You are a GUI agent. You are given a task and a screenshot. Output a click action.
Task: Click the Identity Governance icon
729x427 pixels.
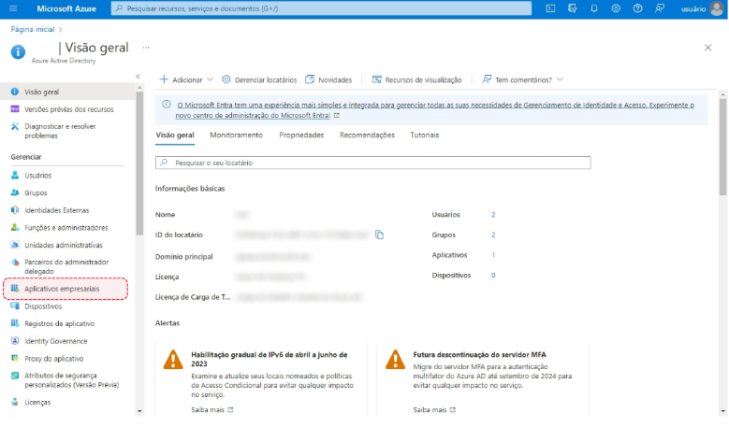[15, 341]
